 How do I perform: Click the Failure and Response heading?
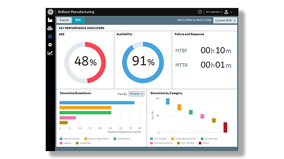189,34
